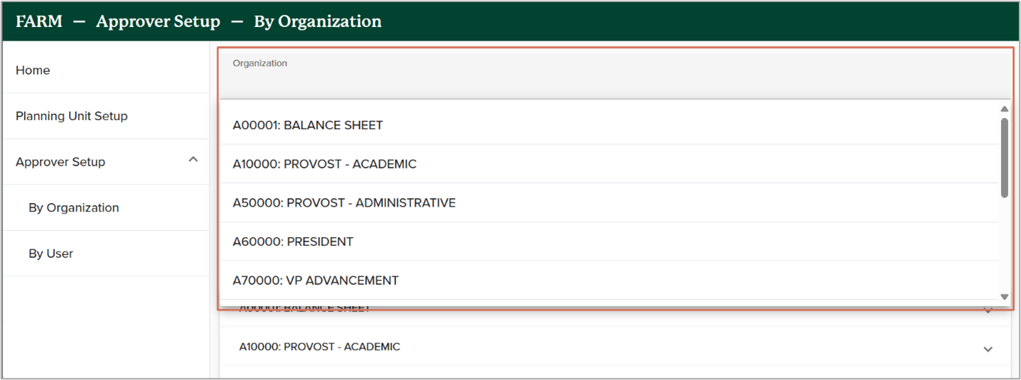Click the dropdown list scrollbar thumb
This screenshot has height=380, width=1021.
[1004, 158]
